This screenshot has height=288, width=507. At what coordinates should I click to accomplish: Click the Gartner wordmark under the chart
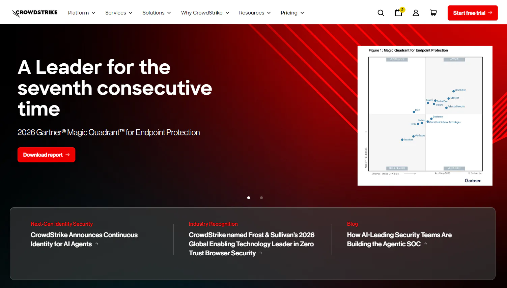pyautogui.click(x=473, y=181)
